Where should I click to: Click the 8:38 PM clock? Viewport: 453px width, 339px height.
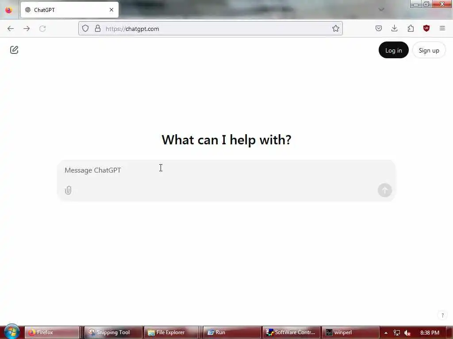[430, 333]
